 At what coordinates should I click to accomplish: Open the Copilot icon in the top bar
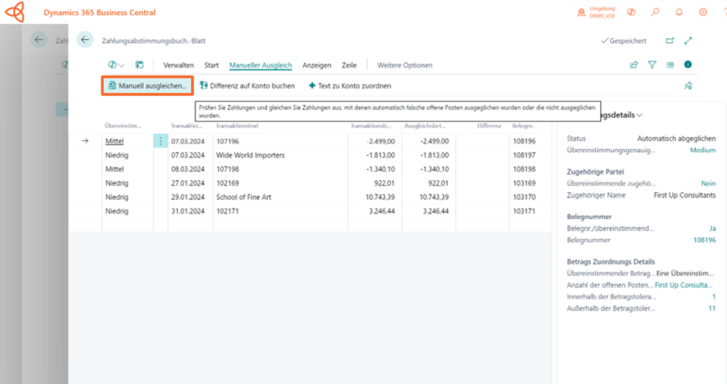tap(631, 13)
